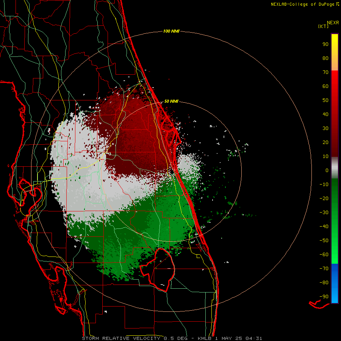The width and height of the screenshot is (341, 341).
Task: Click the -70 knot value on color scale
Action: pos(324,269)
